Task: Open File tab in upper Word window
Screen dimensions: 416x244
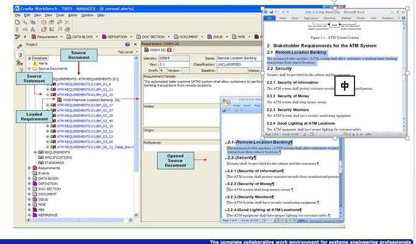Action: [269, 18]
